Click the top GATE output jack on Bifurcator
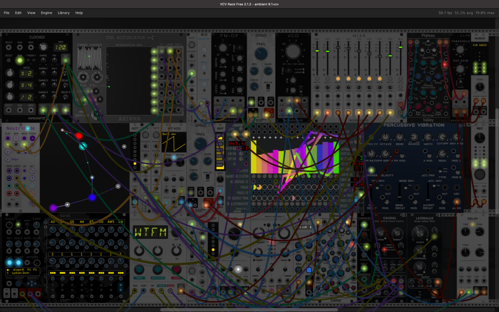Image resolution: width=499 pixels, height=312 pixels. click(170, 51)
